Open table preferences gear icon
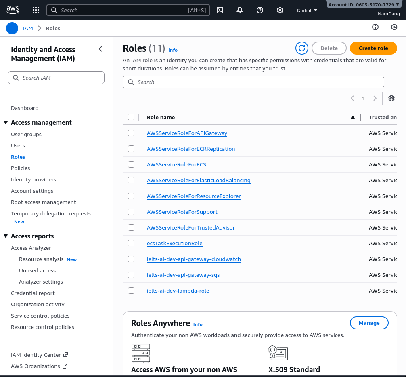This screenshot has height=377, width=406. (391, 98)
